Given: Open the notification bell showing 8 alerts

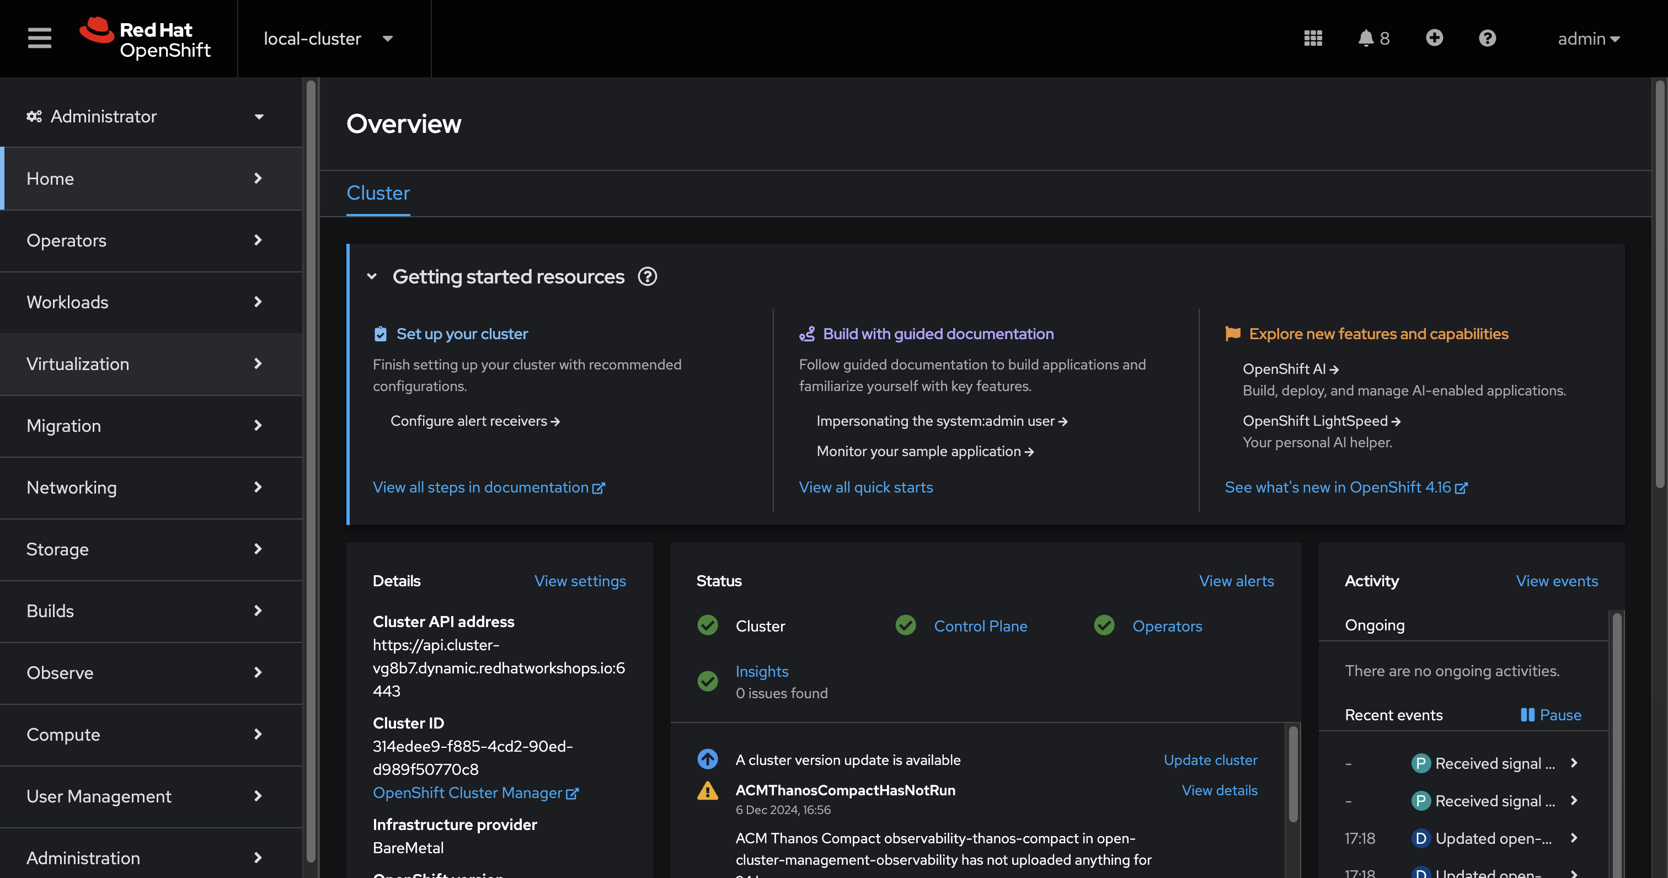Looking at the screenshot, I should tap(1366, 38).
